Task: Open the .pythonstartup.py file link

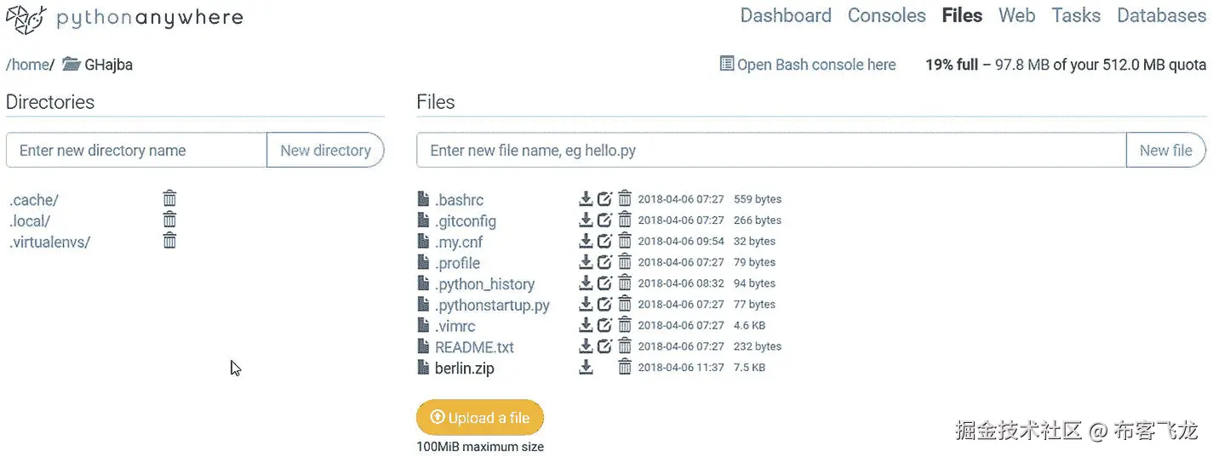Action: click(x=492, y=305)
